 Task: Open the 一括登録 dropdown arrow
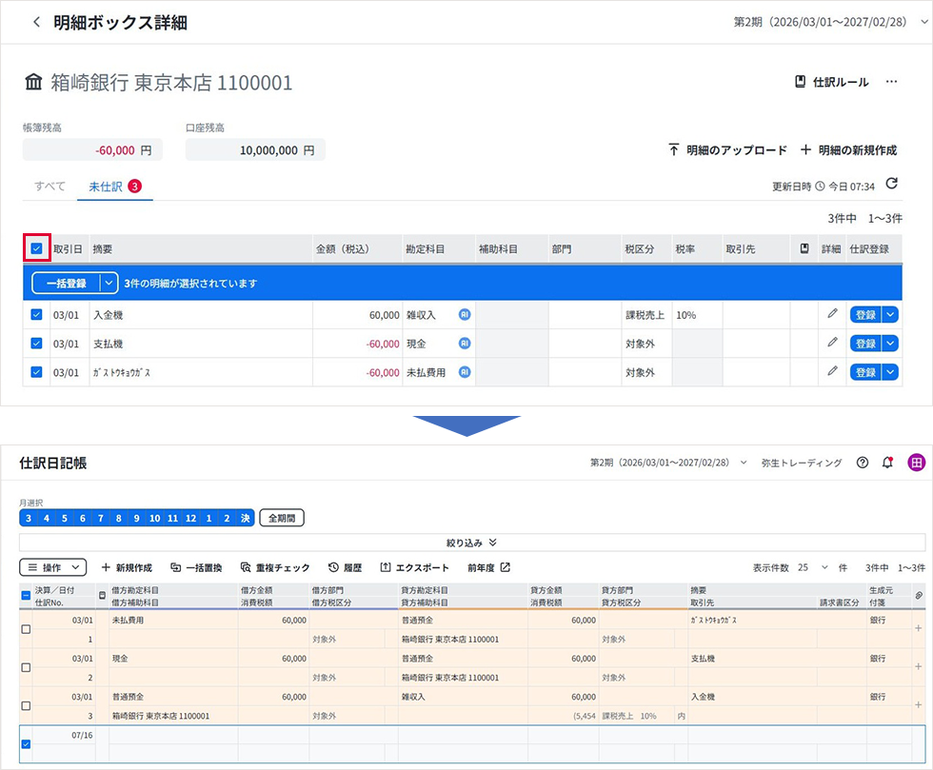point(109,284)
